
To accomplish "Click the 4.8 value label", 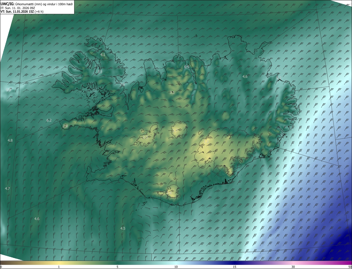I will click(10, 140).
